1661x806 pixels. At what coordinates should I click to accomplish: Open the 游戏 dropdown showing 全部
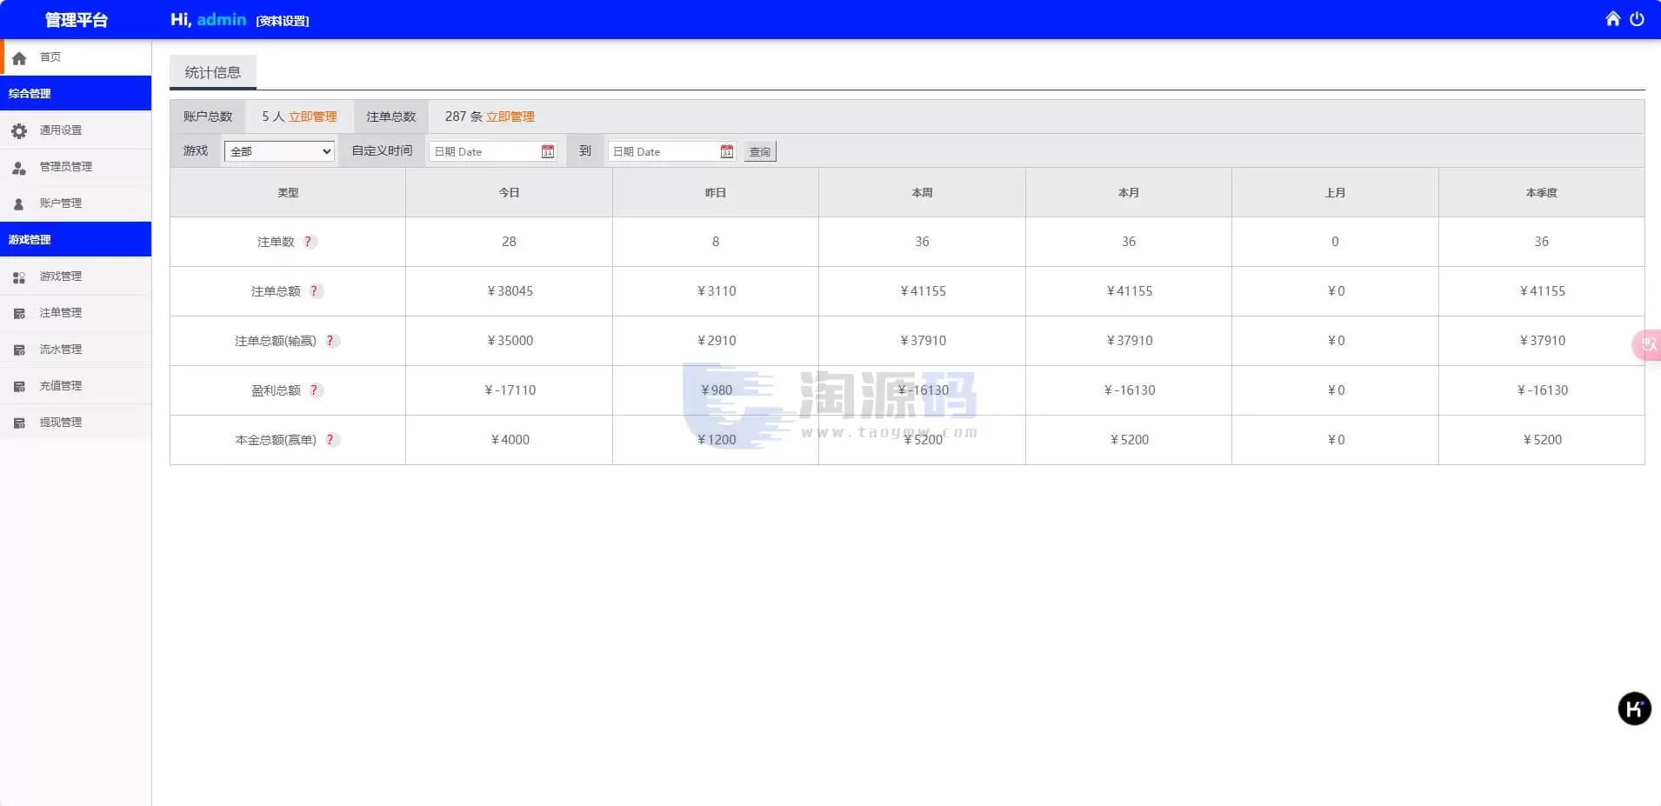[x=279, y=151]
